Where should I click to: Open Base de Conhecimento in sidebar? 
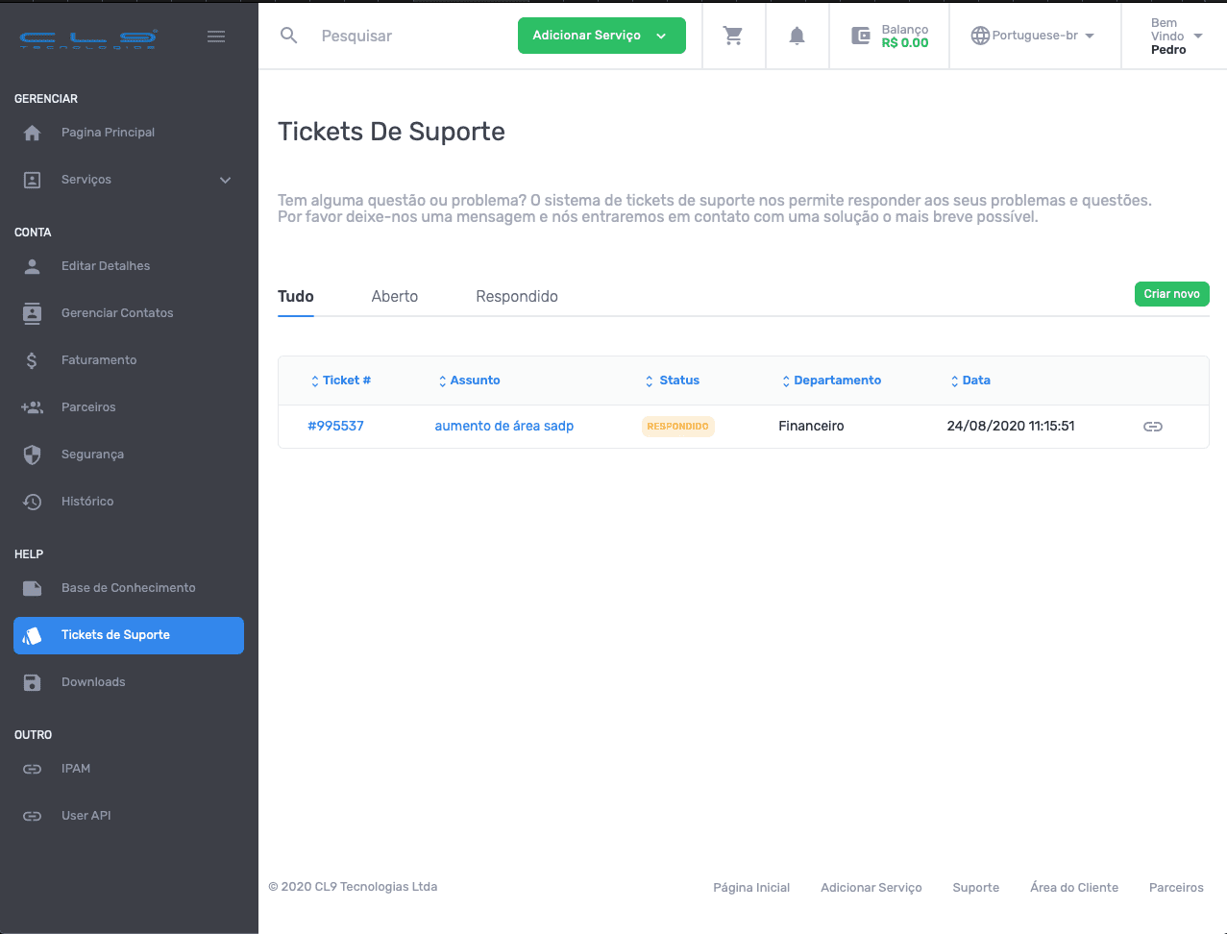coord(128,588)
